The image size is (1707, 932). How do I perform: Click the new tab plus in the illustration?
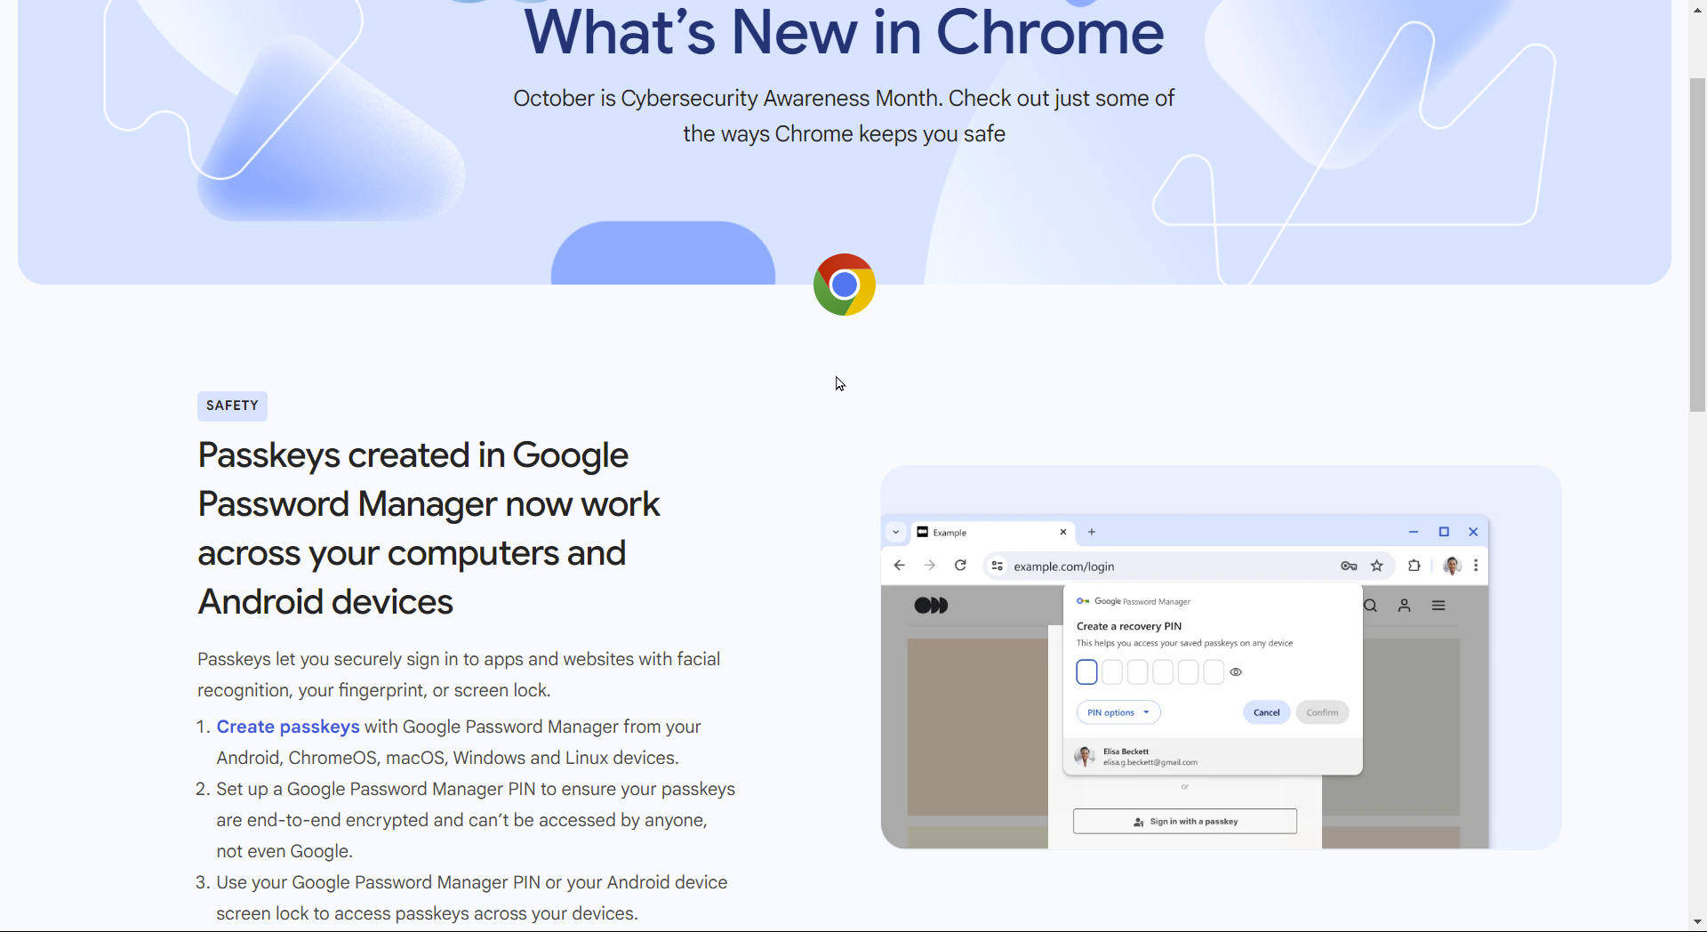click(x=1092, y=532)
